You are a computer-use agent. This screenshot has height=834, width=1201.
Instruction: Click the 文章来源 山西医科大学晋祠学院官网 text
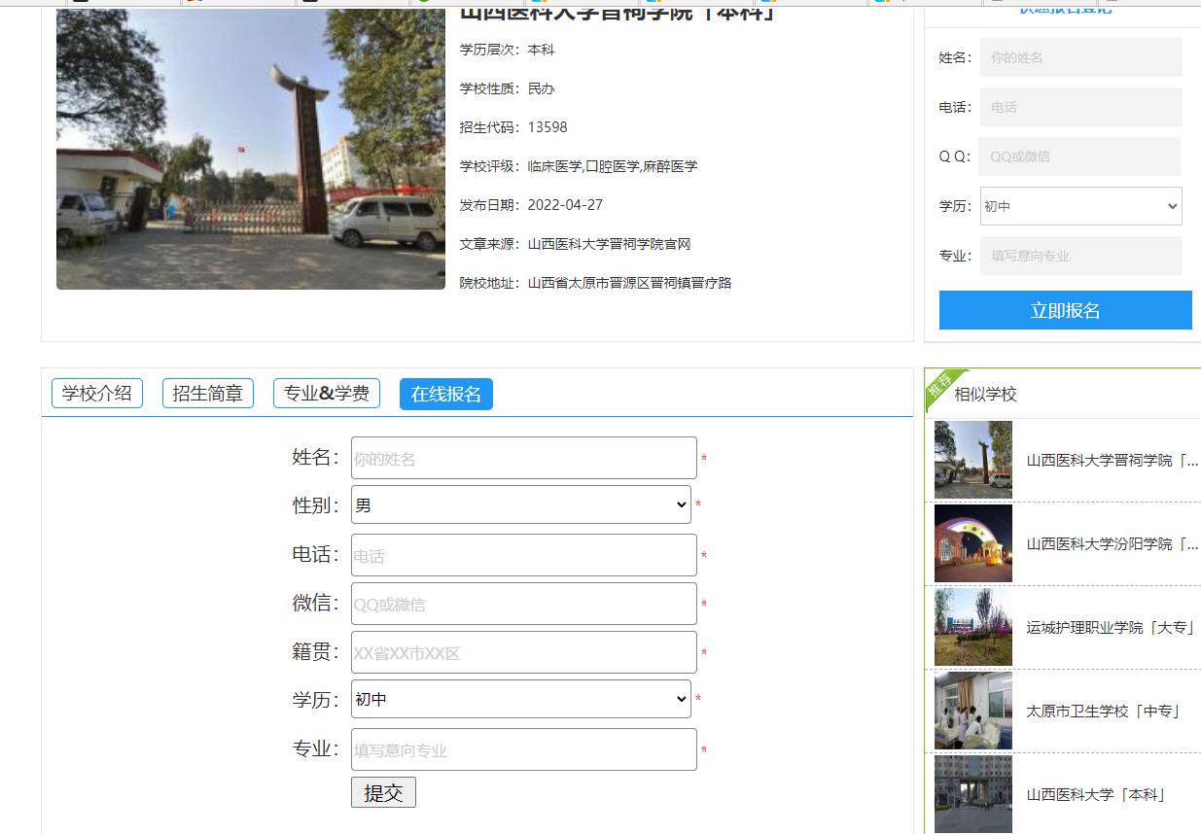pyautogui.click(x=575, y=244)
